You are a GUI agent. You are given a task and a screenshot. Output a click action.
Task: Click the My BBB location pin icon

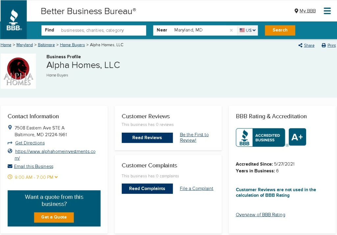(296, 11)
